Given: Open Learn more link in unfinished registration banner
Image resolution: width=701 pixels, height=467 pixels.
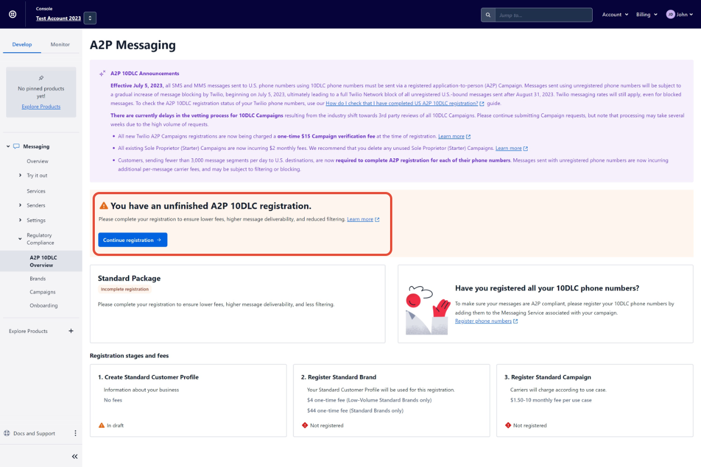Looking at the screenshot, I should 360,219.
